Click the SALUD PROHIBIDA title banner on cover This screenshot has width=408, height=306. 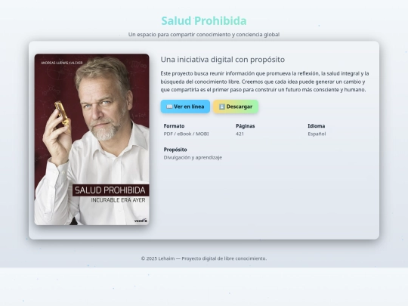tap(110, 190)
